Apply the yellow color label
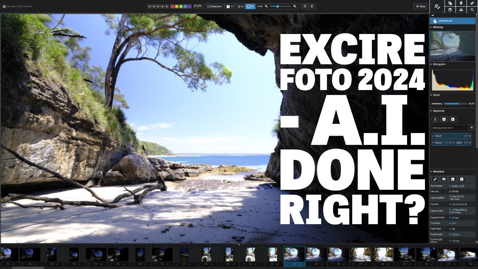The width and height of the screenshot is (478, 269). pyautogui.click(x=177, y=6)
